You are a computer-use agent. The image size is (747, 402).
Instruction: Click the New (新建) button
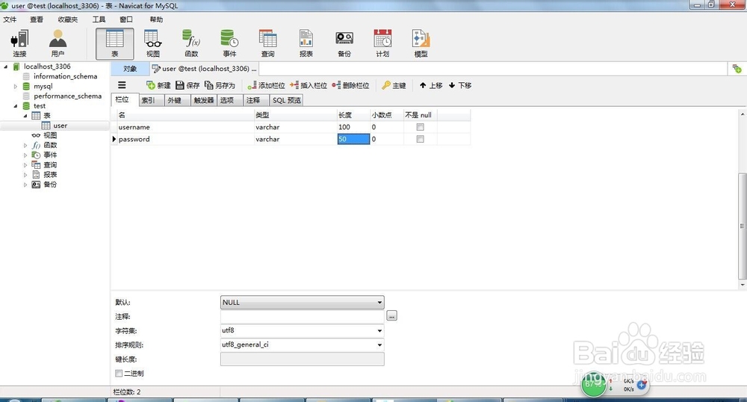pos(158,85)
